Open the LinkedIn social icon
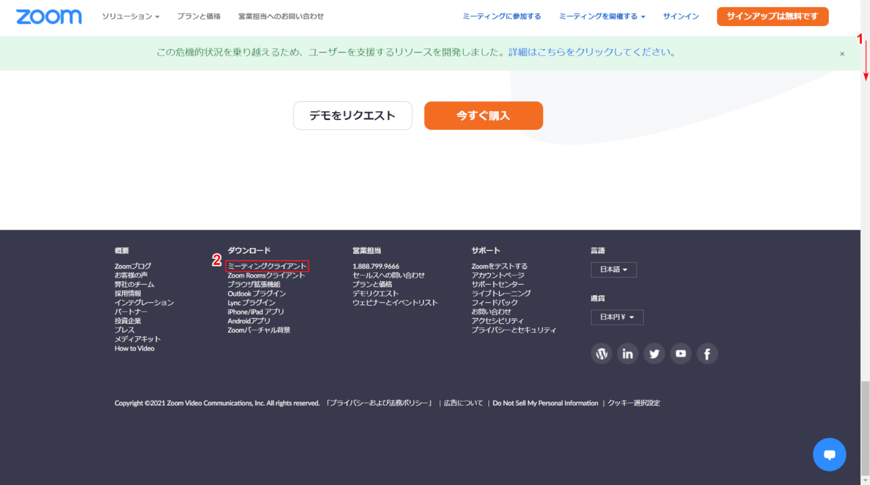870x485 pixels. pyautogui.click(x=627, y=353)
